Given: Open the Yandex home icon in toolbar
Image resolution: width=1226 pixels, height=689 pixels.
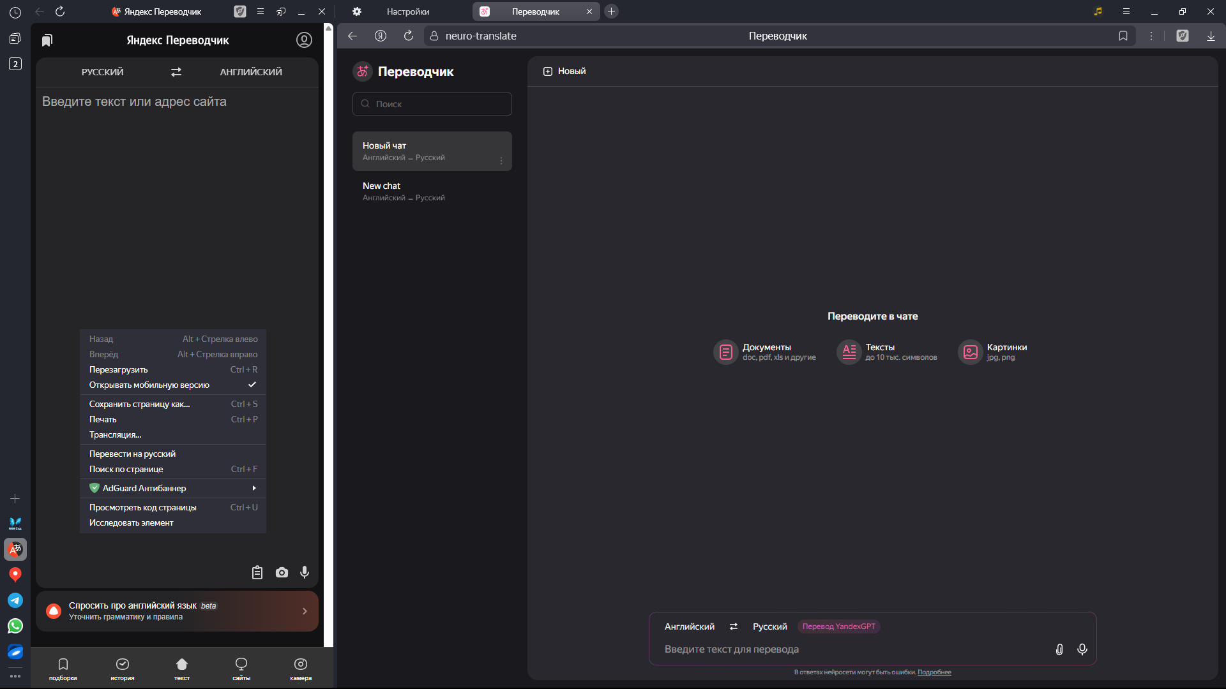Looking at the screenshot, I should (x=381, y=36).
